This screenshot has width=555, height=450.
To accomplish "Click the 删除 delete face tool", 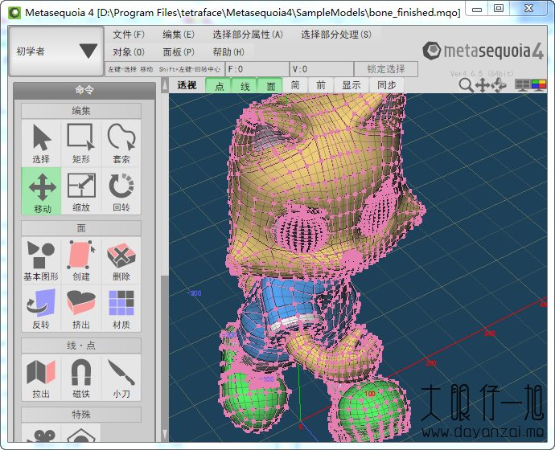I will click(121, 260).
